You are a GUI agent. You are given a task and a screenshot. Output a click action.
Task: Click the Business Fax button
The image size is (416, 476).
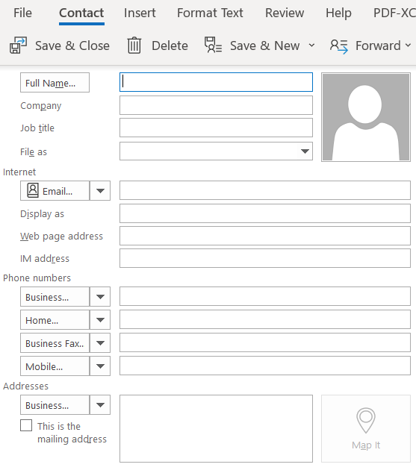click(x=55, y=343)
